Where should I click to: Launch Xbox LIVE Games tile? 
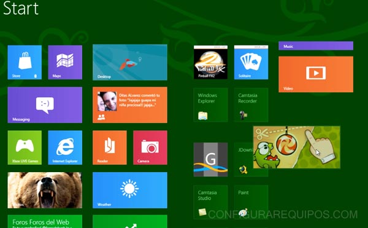coord(25,147)
